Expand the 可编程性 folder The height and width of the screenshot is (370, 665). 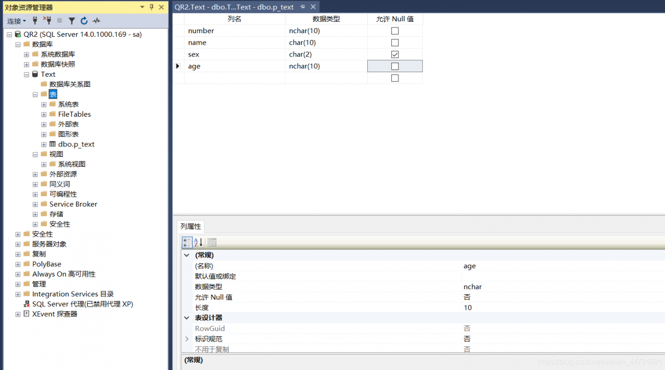pos(35,194)
